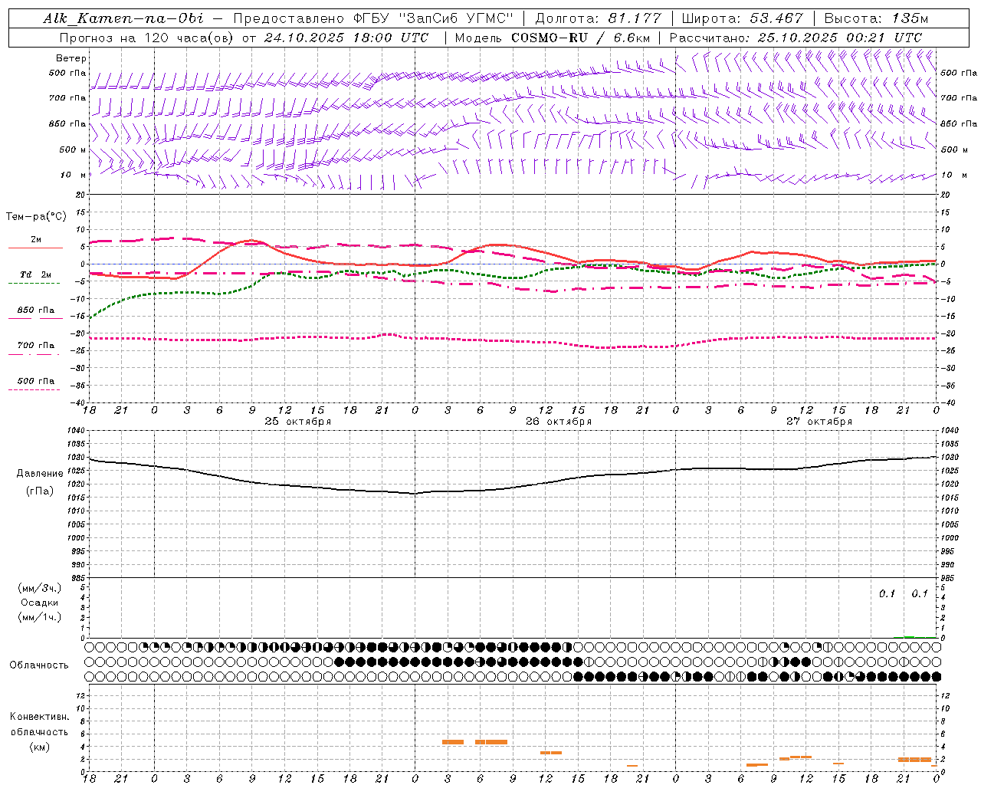Click the 500 гПа entry in the temperature legend
Image resolution: width=981 pixels, height=785 pixels.
click(x=36, y=381)
